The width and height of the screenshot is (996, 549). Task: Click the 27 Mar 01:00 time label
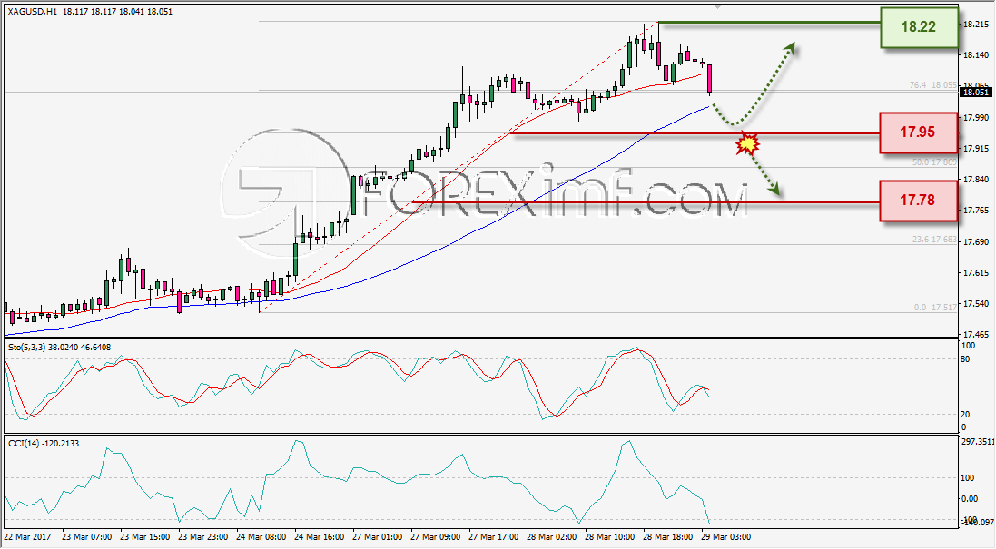point(378,537)
